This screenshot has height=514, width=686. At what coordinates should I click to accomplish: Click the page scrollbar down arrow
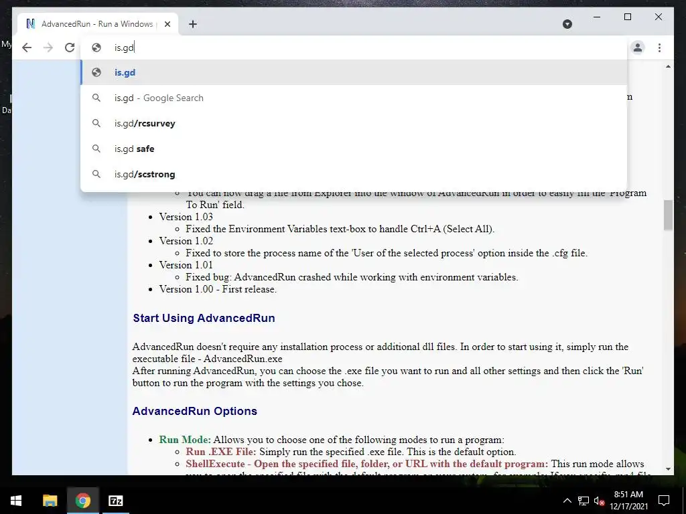pos(668,469)
